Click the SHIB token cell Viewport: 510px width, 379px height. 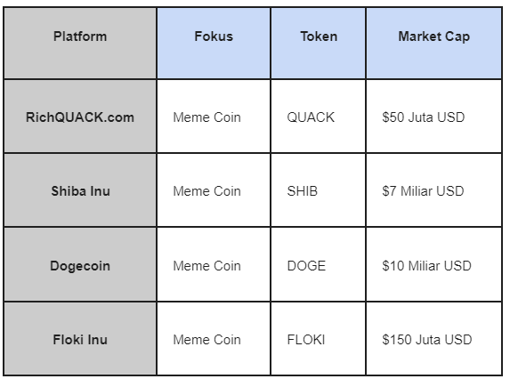(319, 190)
